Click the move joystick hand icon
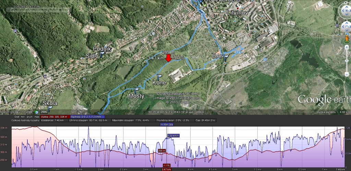351x171 pixels. coord(347,27)
